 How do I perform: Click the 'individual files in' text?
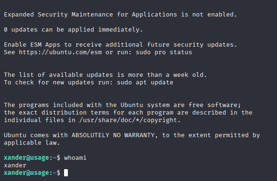point(40,120)
